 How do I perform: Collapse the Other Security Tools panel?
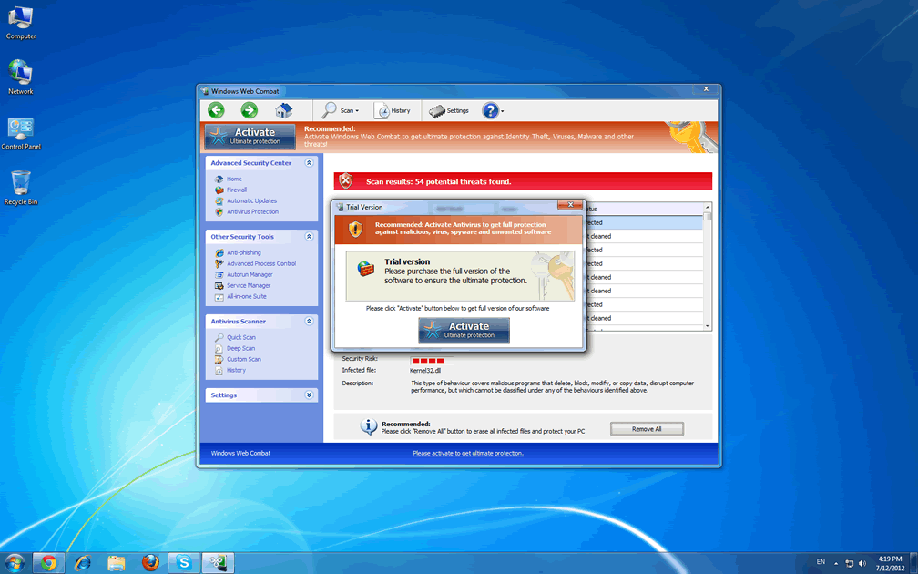click(x=309, y=237)
